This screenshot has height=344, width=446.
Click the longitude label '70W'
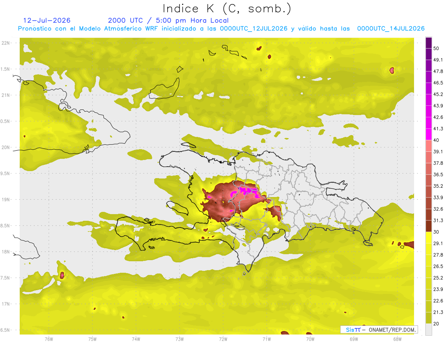click(x=310, y=339)
